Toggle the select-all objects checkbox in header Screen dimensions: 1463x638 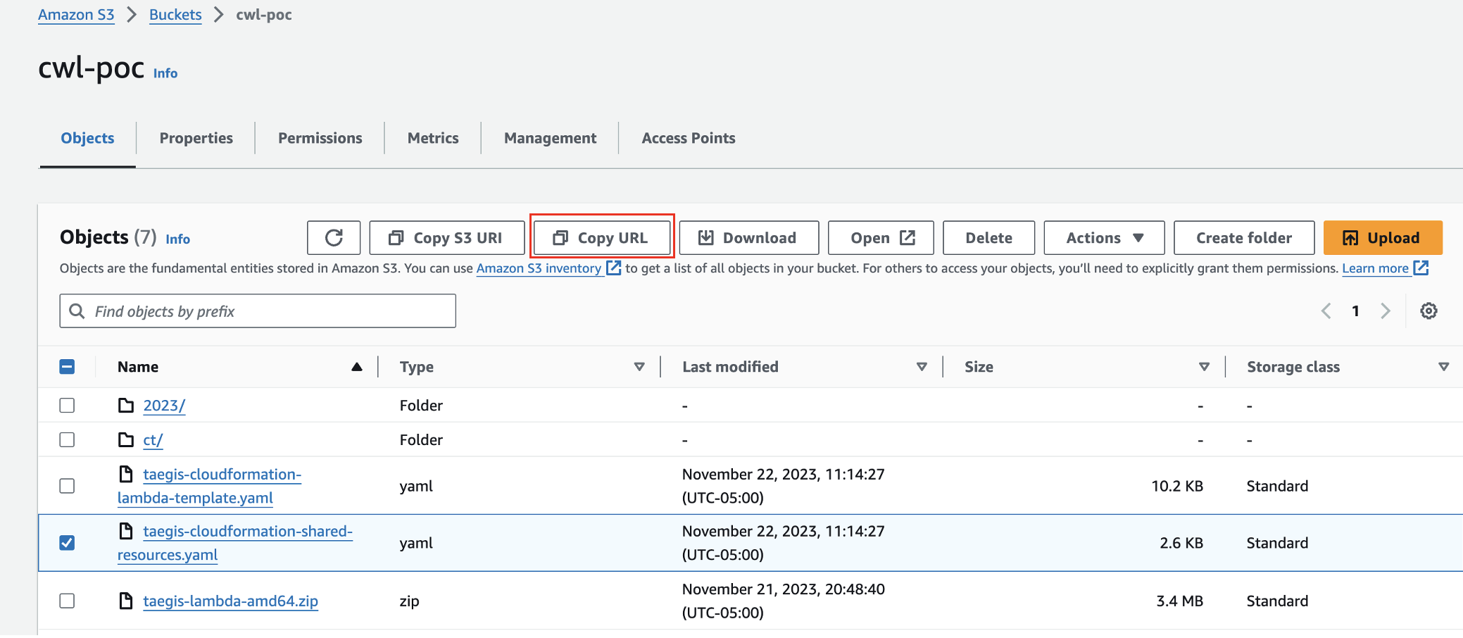(x=67, y=366)
